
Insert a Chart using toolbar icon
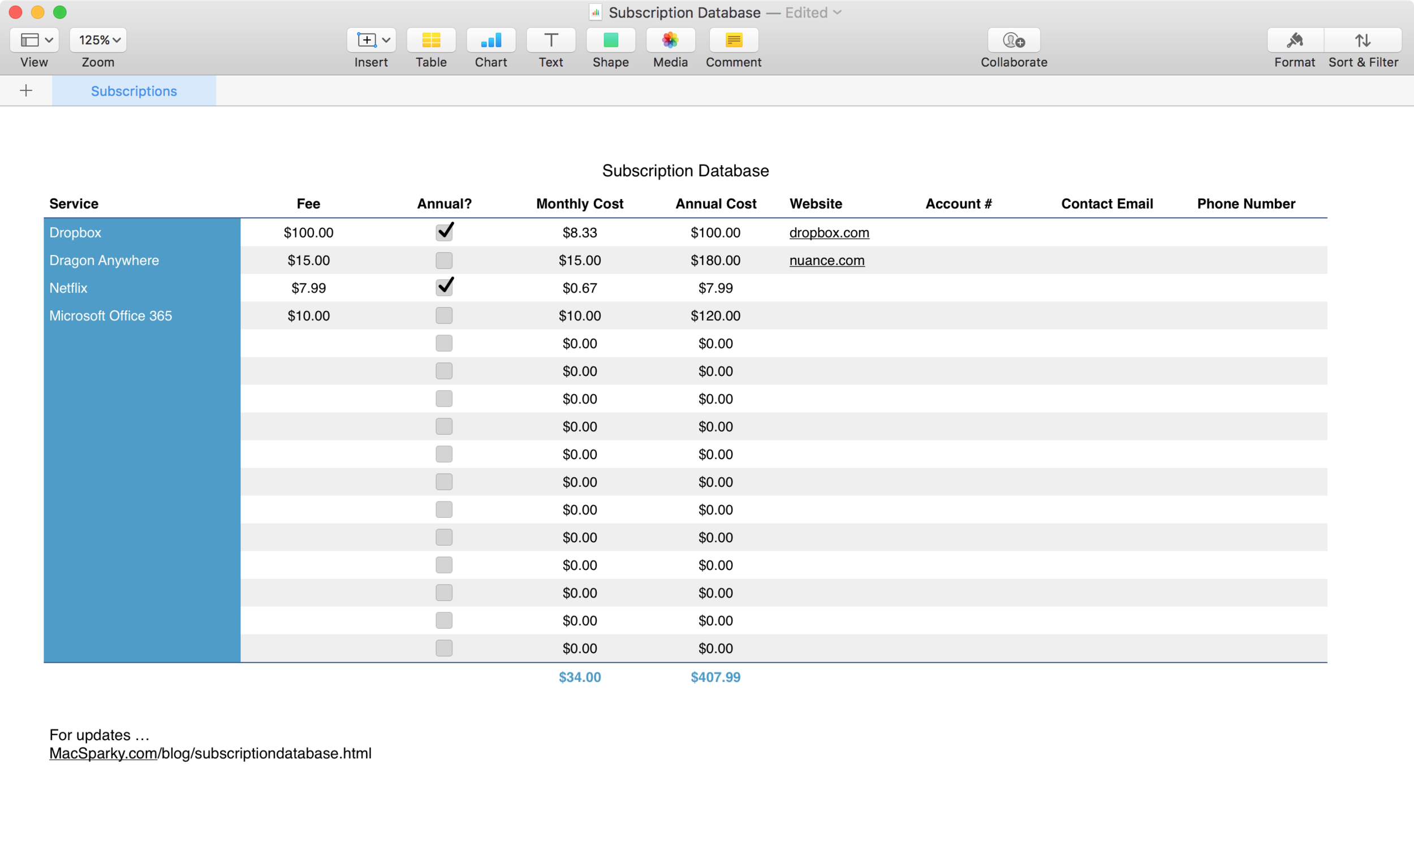point(490,40)
